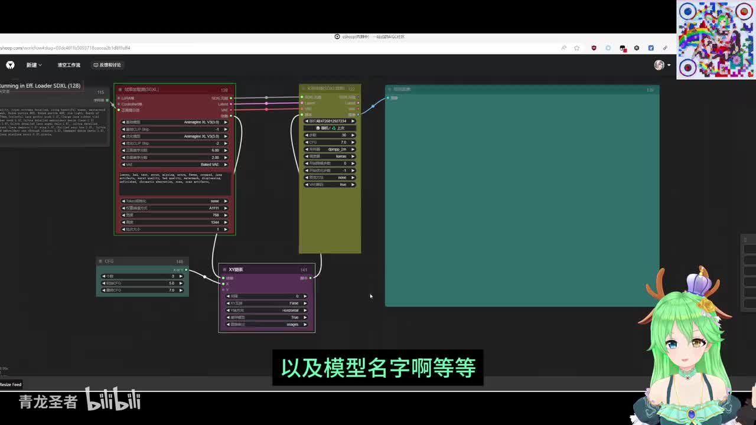Open the 新建 dropdown menu

(34, 65)
